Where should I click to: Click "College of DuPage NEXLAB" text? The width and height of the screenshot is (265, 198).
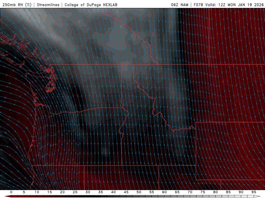(91, 5)
